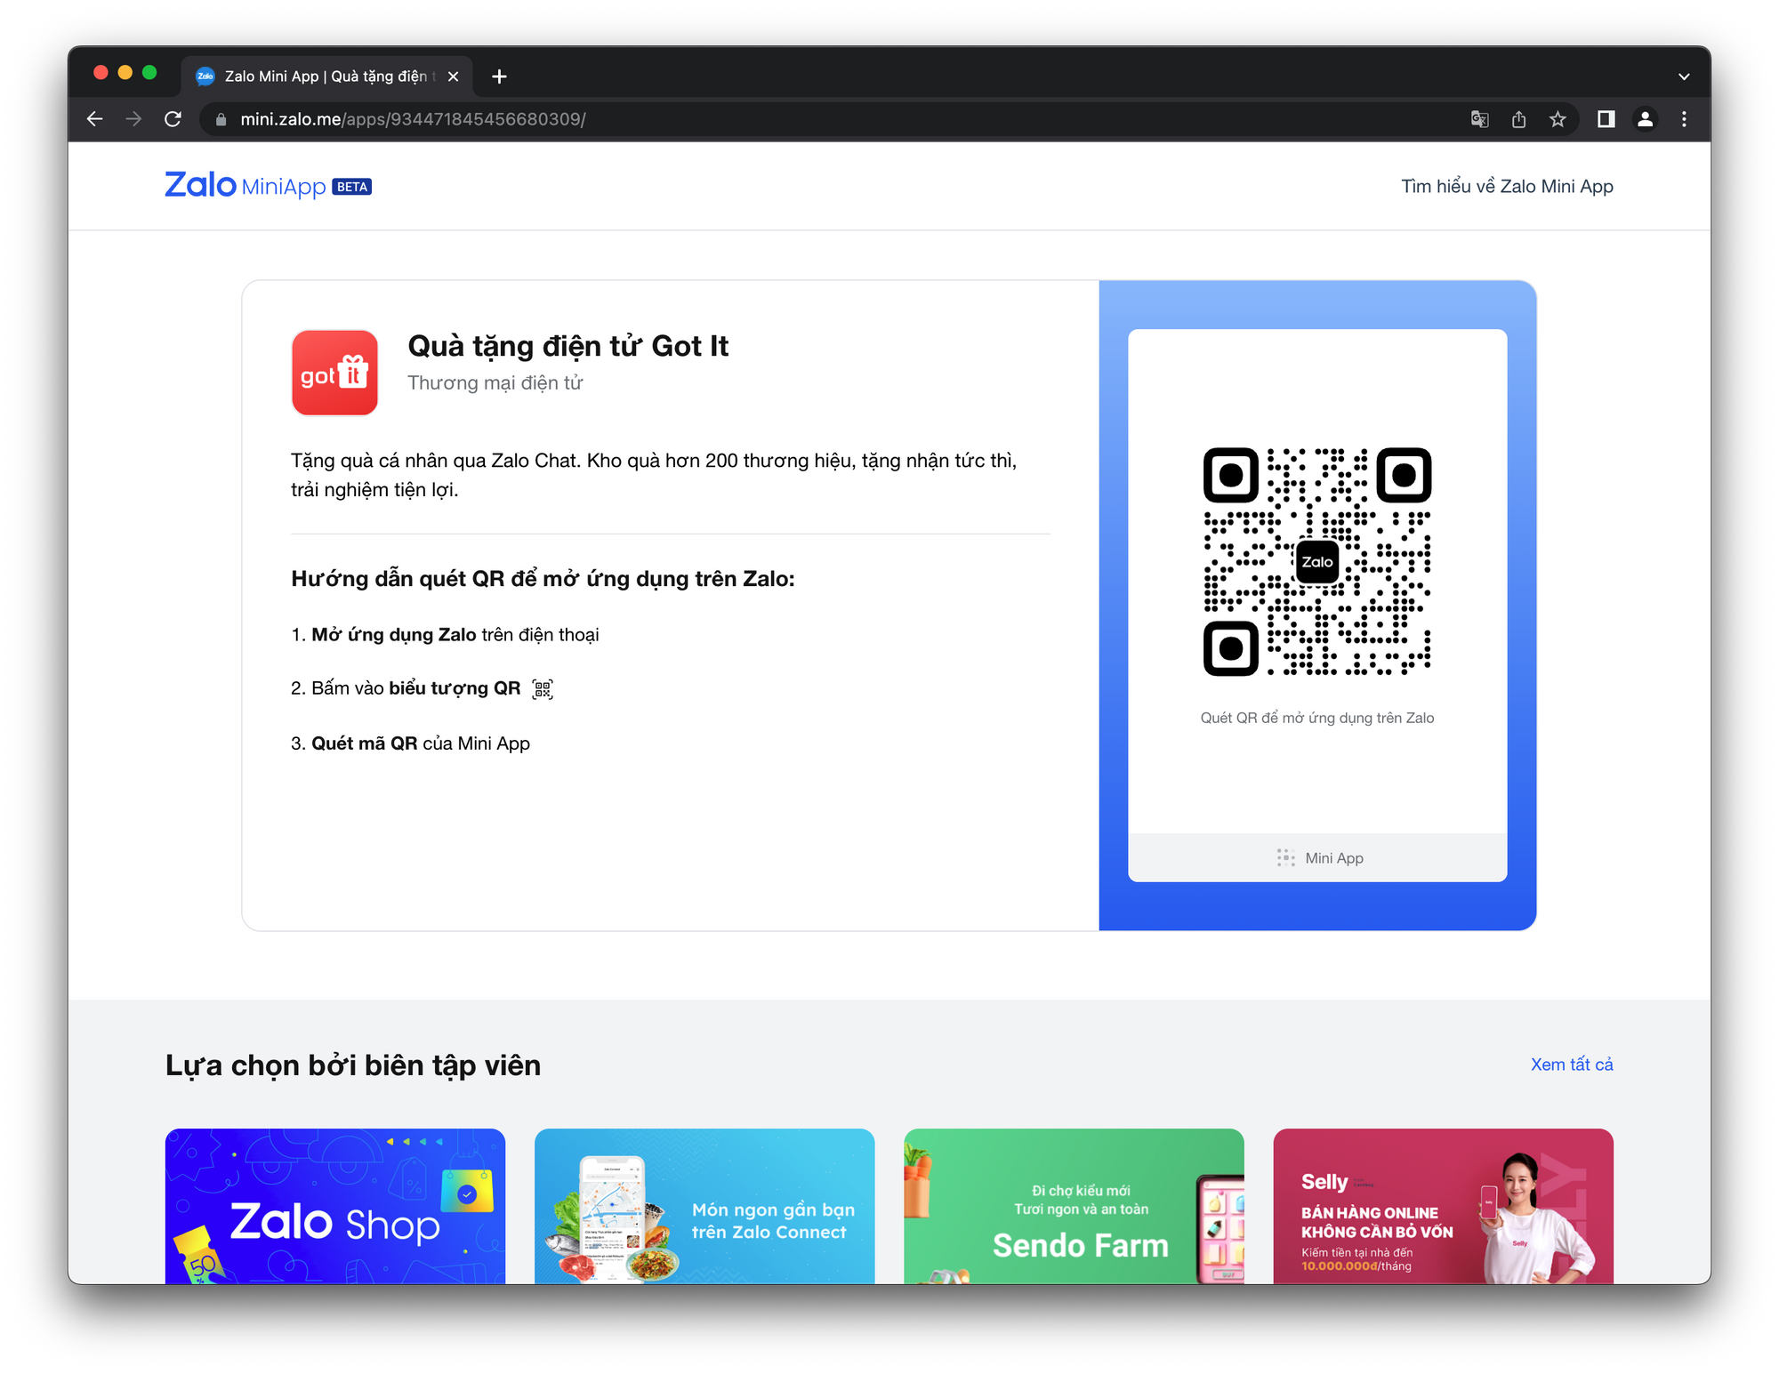
Task: Close the Zalo Mini App tab
Action: point(453,76)
